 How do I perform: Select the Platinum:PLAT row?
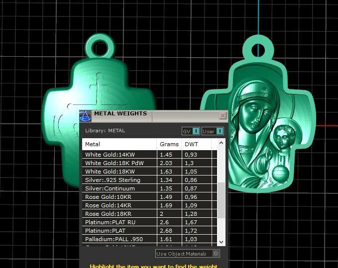coord(149,231)
